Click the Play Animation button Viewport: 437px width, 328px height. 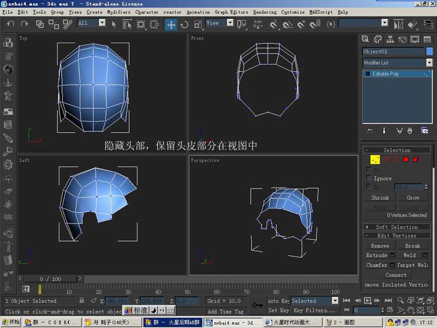click(x=367, y=300)
